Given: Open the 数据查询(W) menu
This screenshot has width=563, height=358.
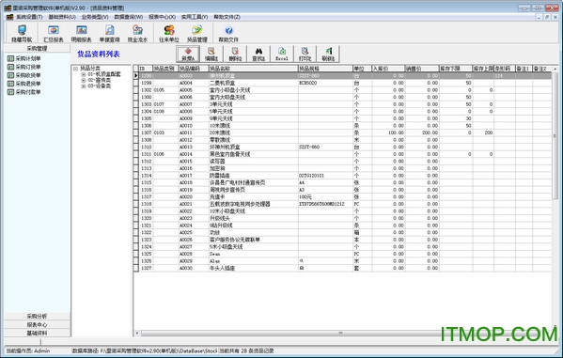Looking at the screenshot, I should point(129,17).
